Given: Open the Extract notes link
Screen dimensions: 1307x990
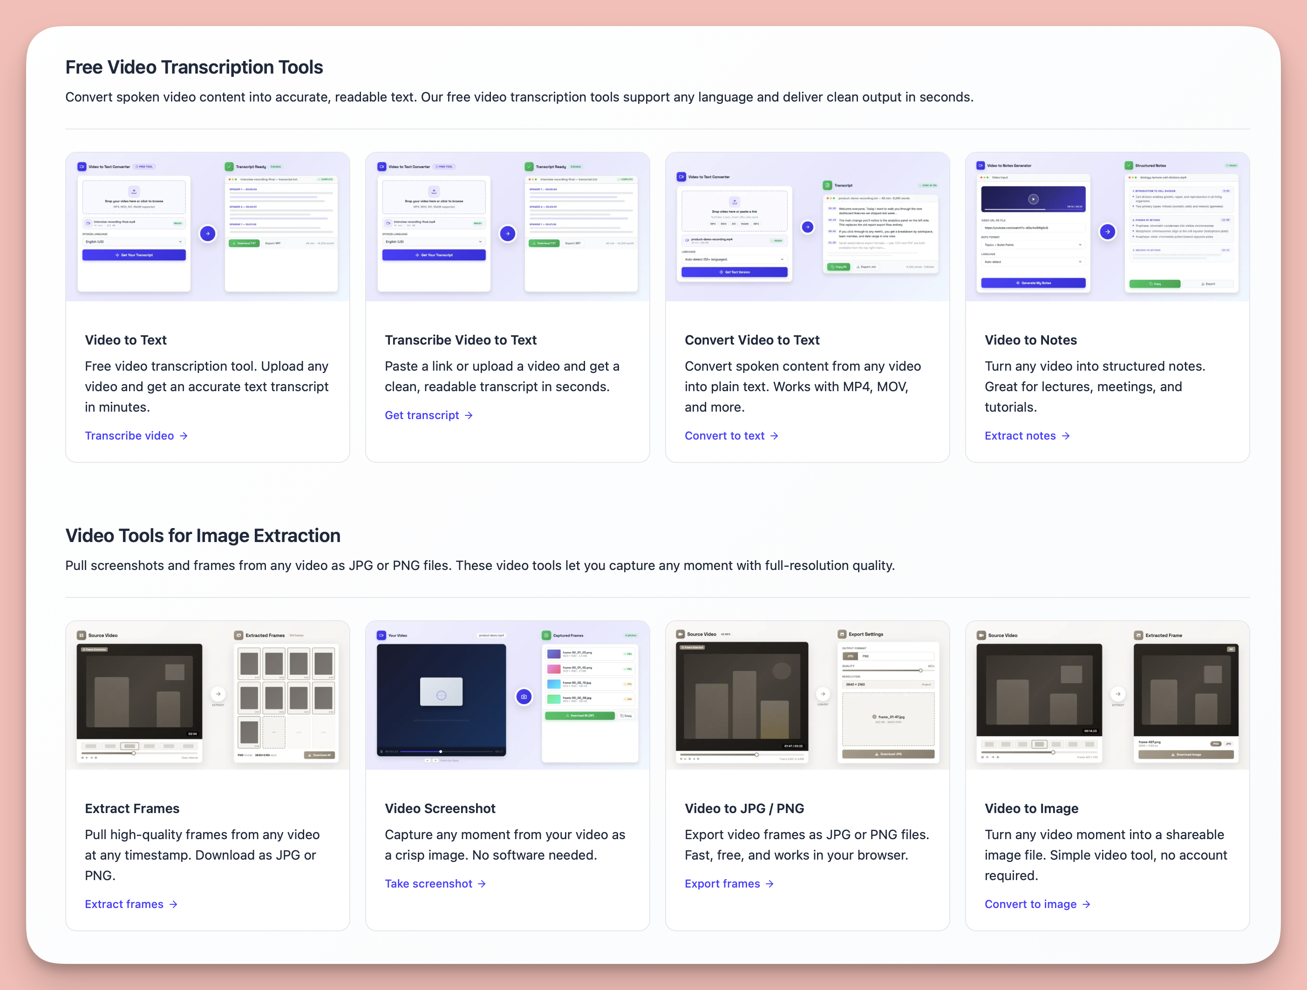Looking at the screenshot, I should pos(1026,436).
